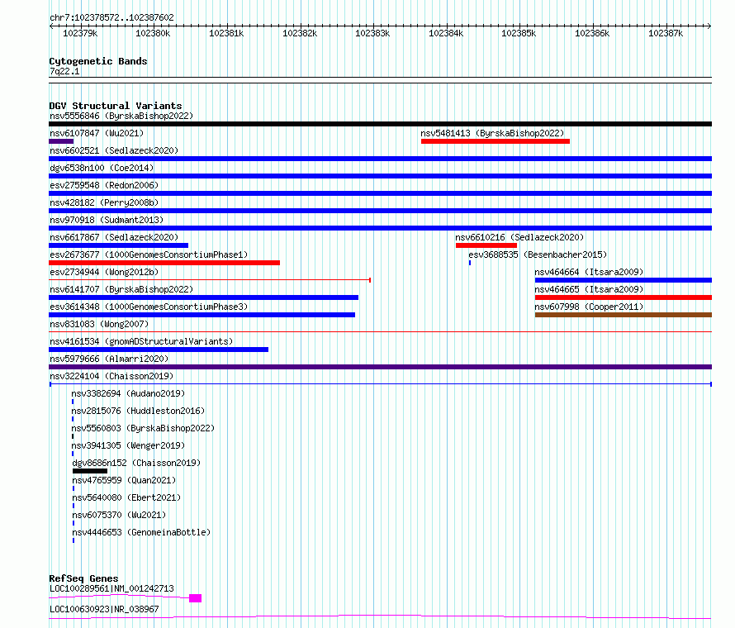Open nsv4161534 (gnomADStructuralVariants) label
This screenshot has width=735, height=628.
[x=141, y=341]
